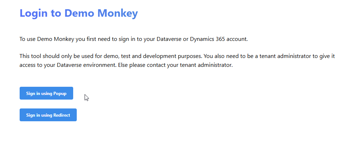The image size is (362, 149).
Task: Click the words This tool should only
Action: click(46, 56)
